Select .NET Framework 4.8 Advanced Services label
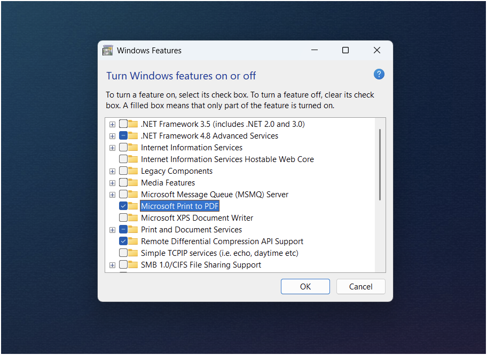The height and width of the screenshot is (355, 487). [x=210, y=136]
